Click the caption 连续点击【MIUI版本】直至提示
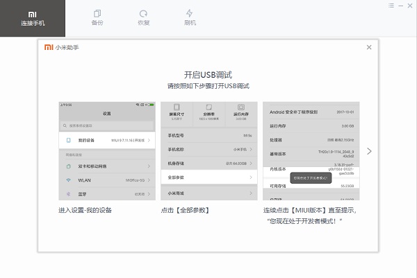417x278 pixels. 310,210
